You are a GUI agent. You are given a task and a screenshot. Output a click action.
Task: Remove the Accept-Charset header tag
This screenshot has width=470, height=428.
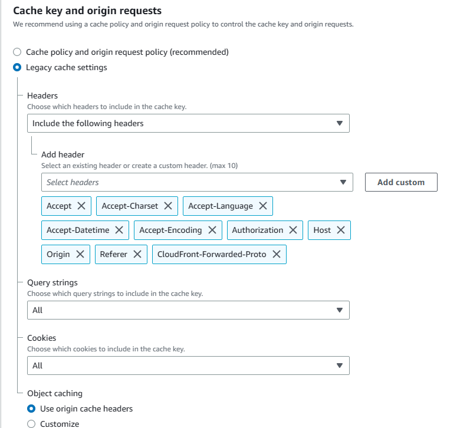tap(168, 206)
